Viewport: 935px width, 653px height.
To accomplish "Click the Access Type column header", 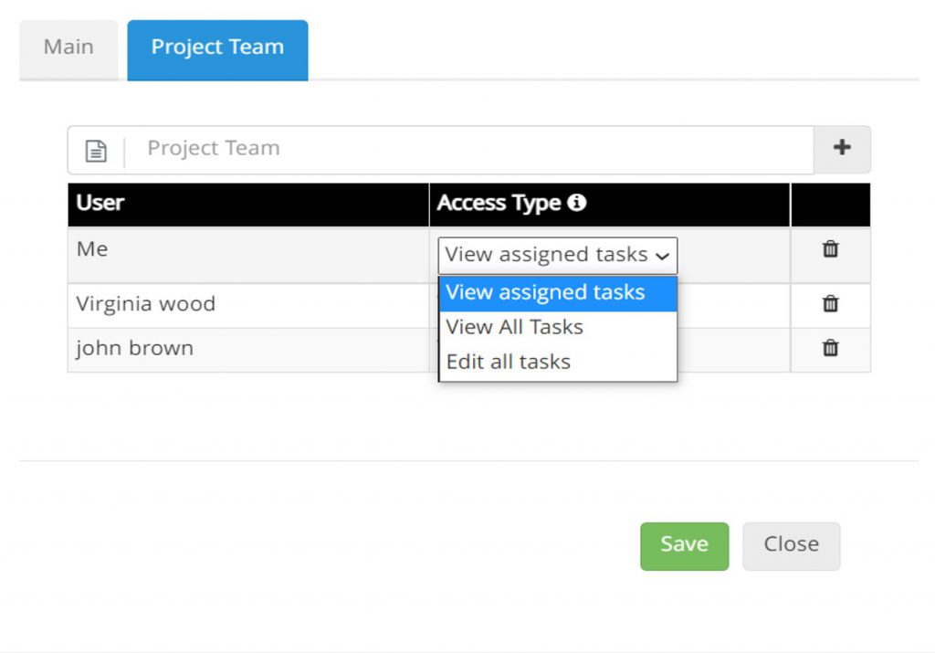I will [x=609, y=205].
